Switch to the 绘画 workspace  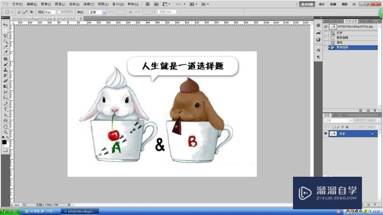[x=333, y=4]
